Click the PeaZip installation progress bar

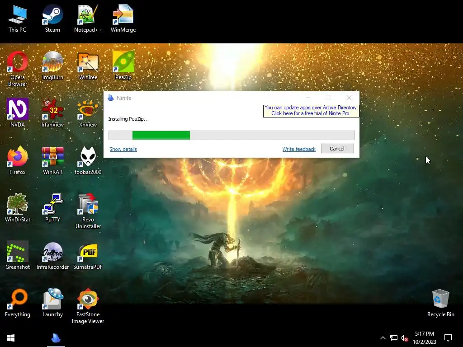(231, 135)
